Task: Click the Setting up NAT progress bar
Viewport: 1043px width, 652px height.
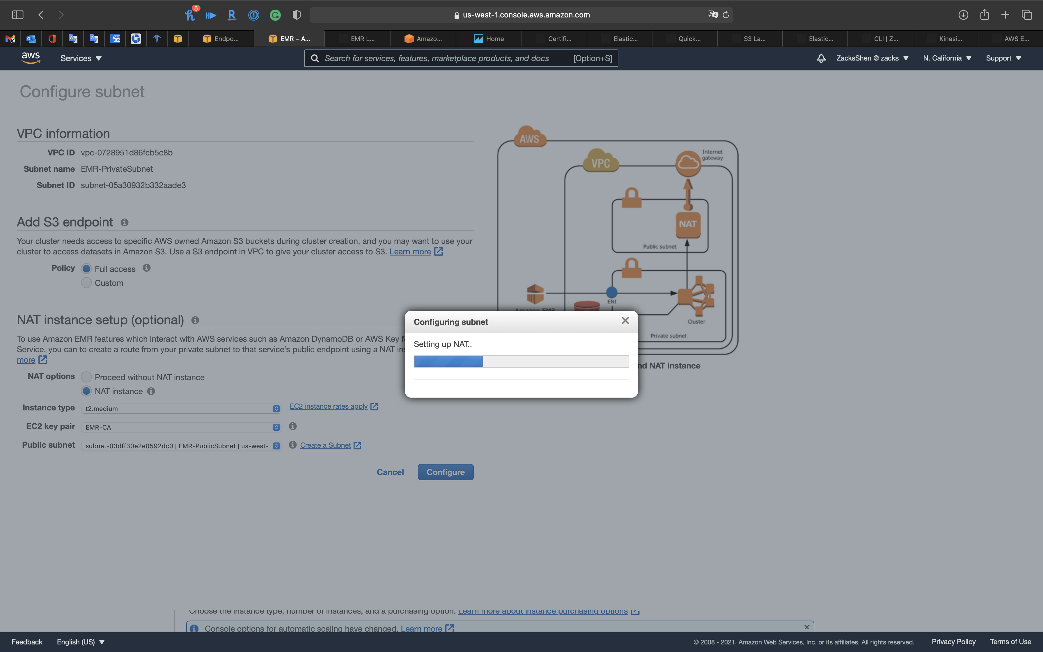Action: pos(521,361)
